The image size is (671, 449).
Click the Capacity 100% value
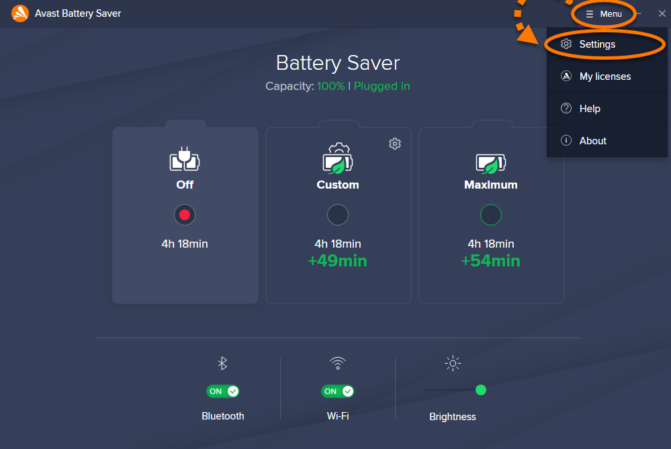point(330,86)
